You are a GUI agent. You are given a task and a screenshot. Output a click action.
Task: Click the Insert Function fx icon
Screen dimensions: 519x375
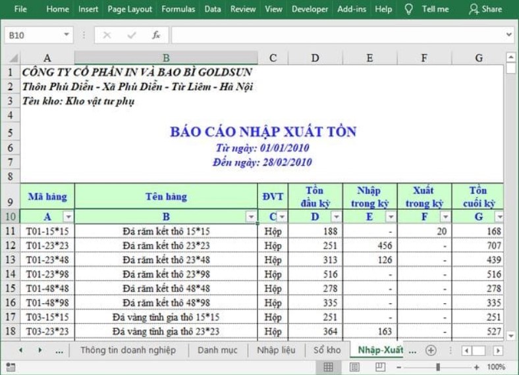pos(156,35)
